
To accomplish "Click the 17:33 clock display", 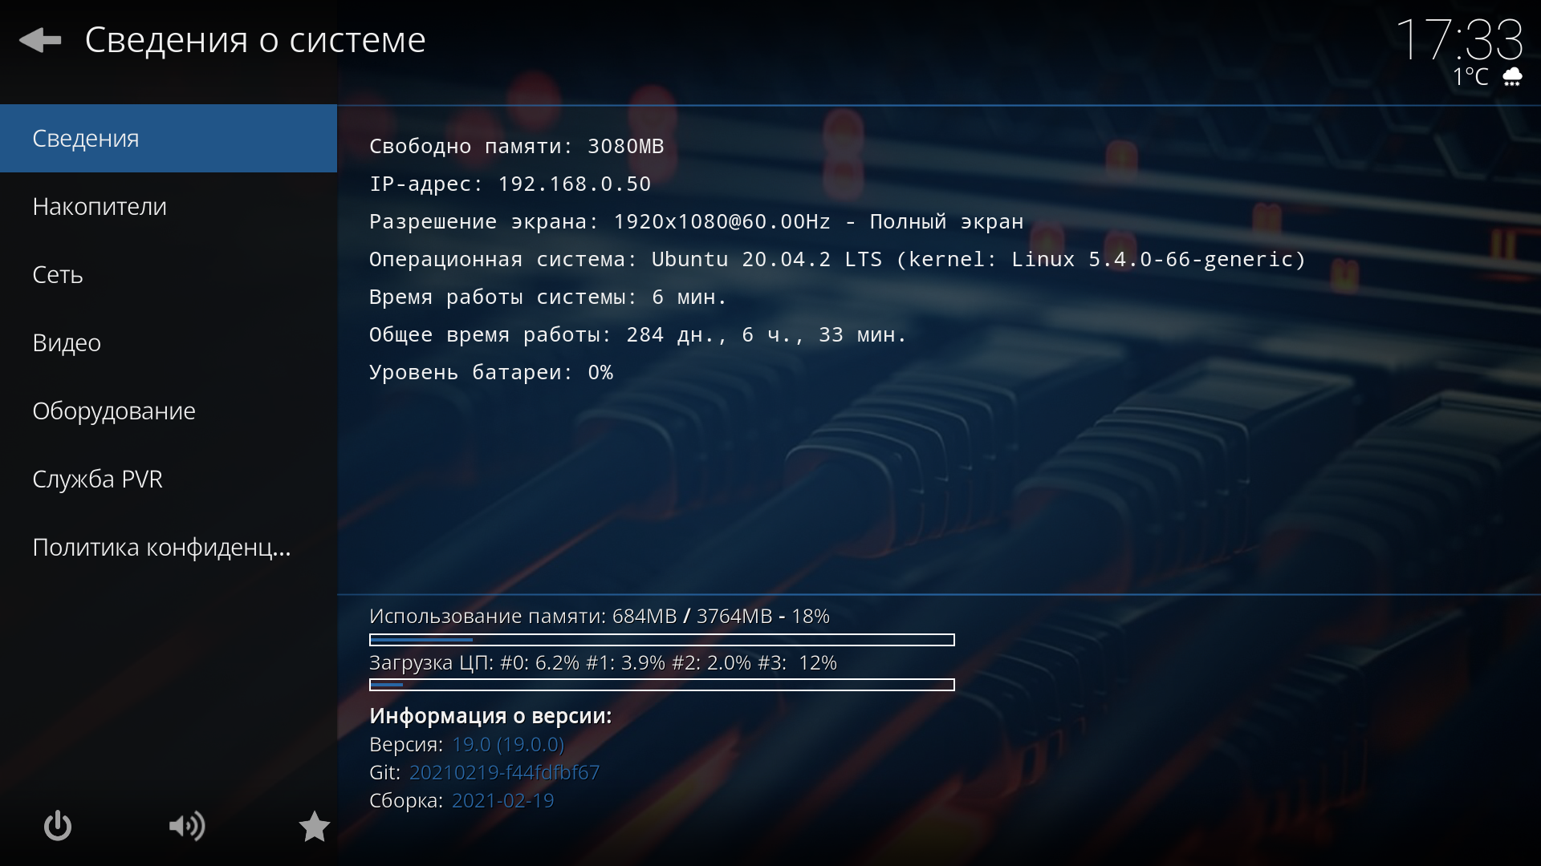I will pos(1459,38).
